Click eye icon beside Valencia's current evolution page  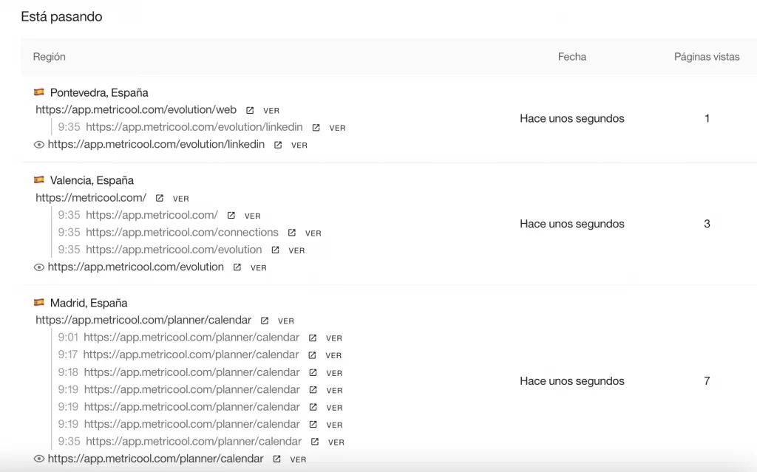[40, 267]
